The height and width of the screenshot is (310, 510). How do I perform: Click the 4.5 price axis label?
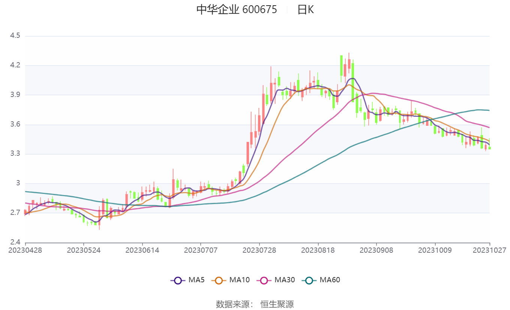click(15, 36)
